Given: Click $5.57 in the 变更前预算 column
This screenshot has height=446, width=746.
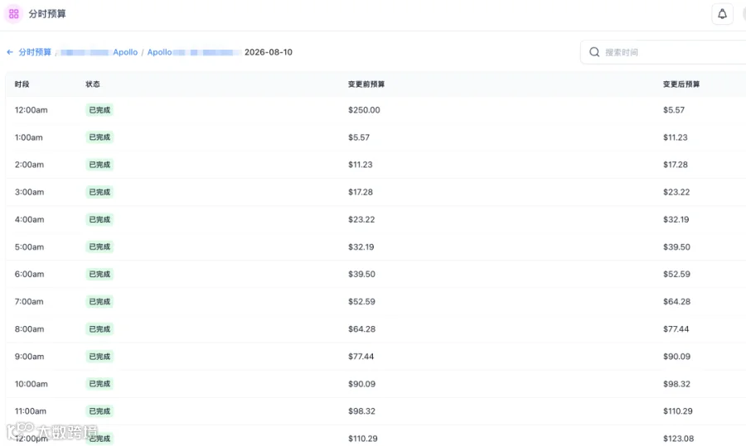Looking at the screenshot, I should tap(359, 137).
